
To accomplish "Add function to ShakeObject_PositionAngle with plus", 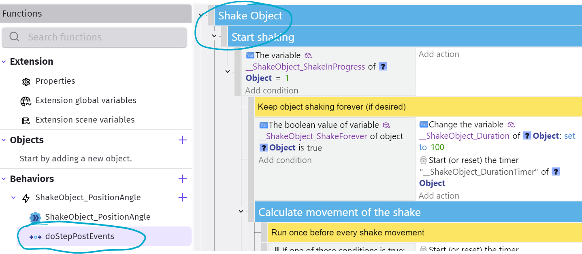I will 183,197.
